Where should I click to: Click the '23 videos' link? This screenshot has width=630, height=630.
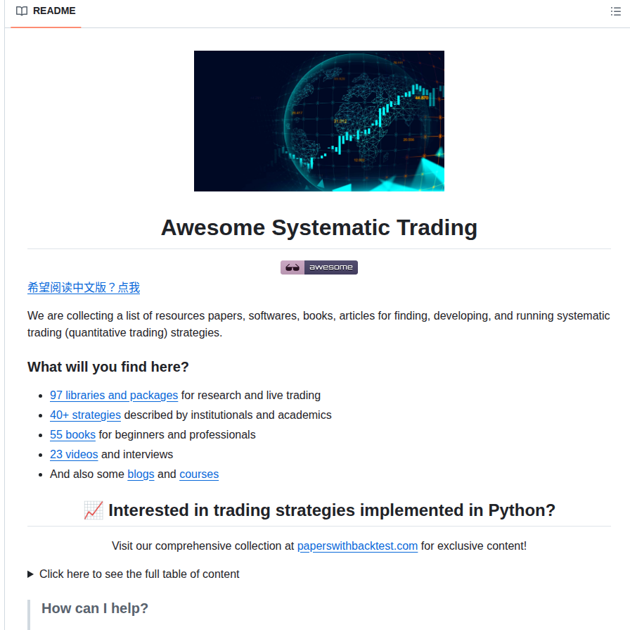click(x=74, y=454)
